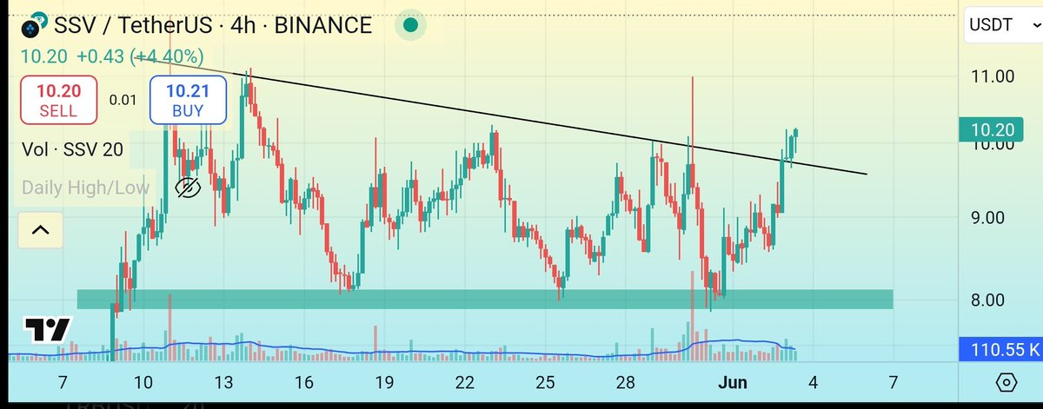
Task: Click the 11.00 price scale level
Action: click(993, 76)
